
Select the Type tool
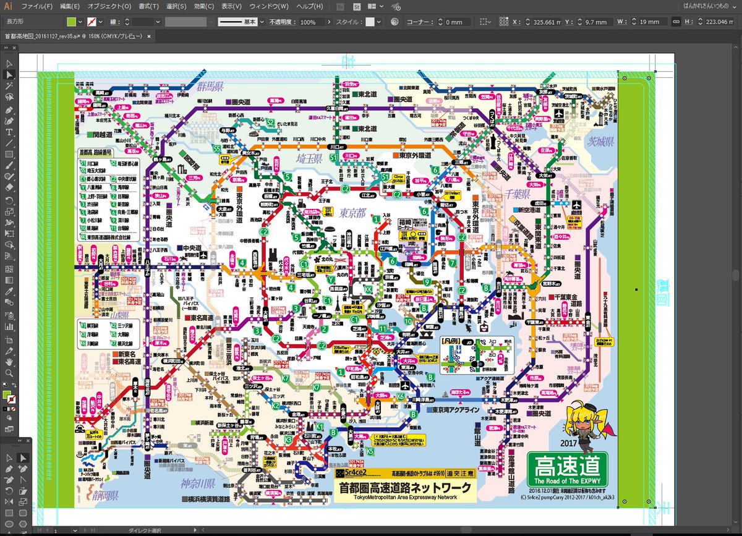tap(9, 132)
